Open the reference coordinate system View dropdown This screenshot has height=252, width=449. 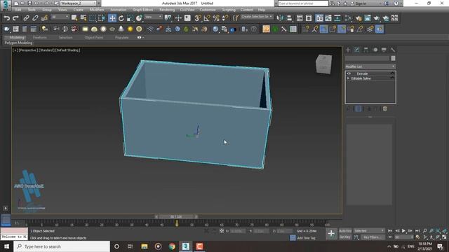(153, 17)
